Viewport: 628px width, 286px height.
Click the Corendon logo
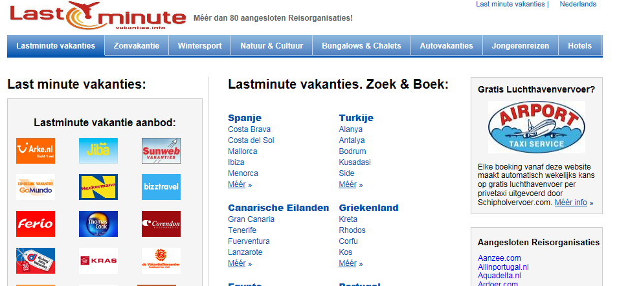click(x=161, y=224)
